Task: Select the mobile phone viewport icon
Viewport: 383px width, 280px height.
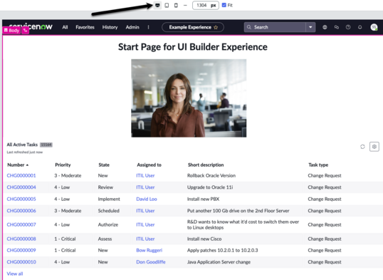Action: coord(176,5)
